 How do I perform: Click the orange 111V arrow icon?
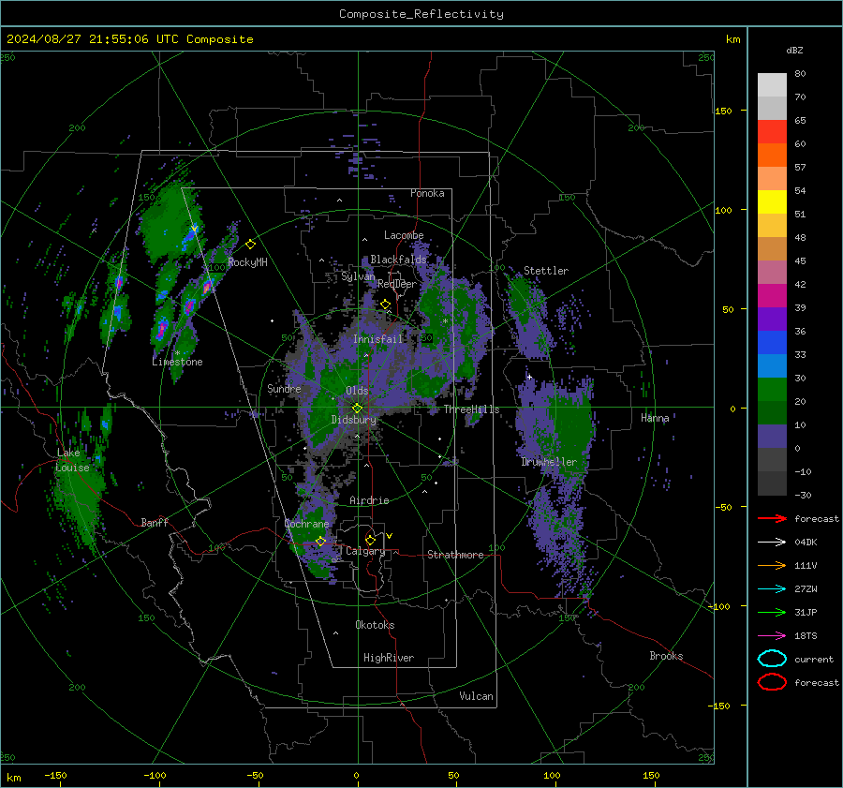(772, 565)
